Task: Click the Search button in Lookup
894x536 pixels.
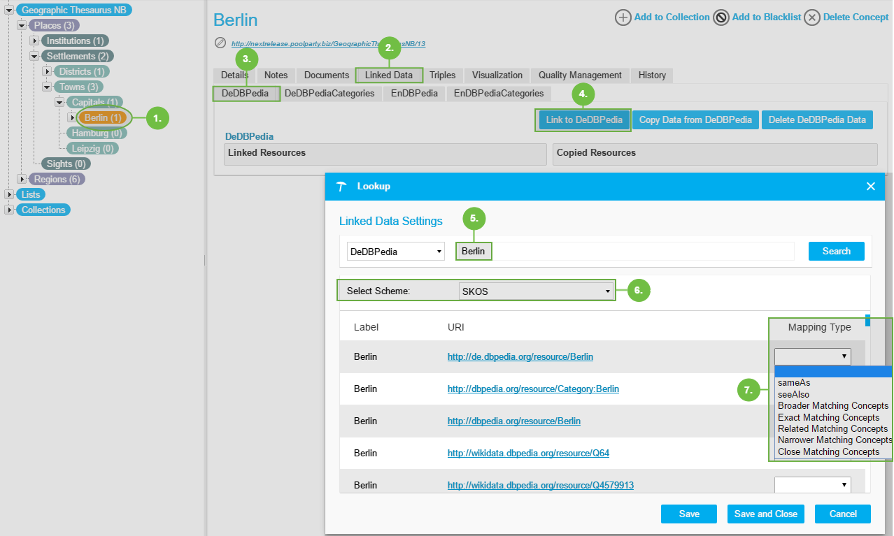Action: (836, 252)
